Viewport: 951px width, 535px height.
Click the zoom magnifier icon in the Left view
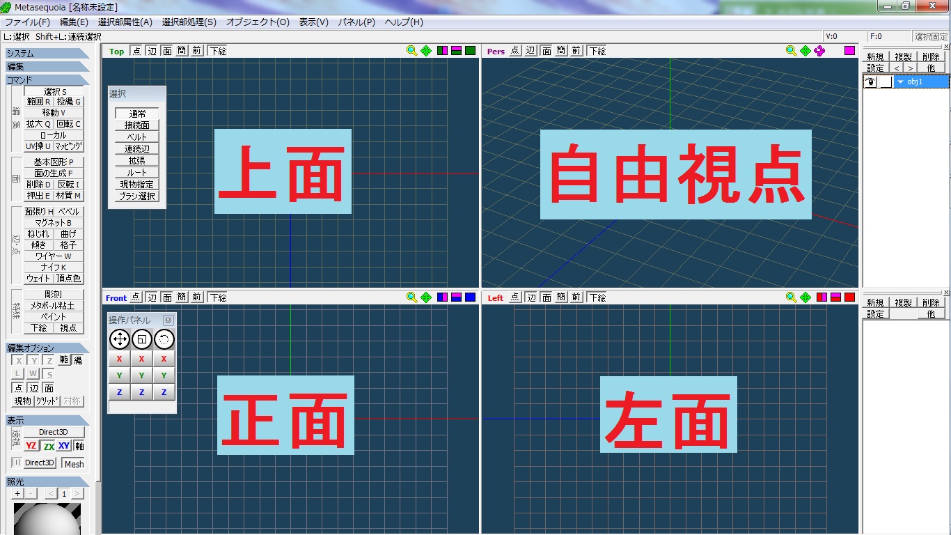(x=791, y=297)
